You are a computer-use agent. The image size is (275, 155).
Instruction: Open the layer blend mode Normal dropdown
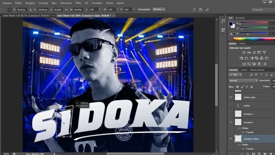point(243,81)
